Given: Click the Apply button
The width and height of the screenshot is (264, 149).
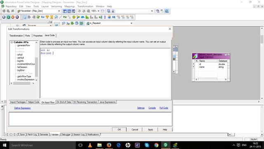Looking at the screenshot, I should coord(150,130).
